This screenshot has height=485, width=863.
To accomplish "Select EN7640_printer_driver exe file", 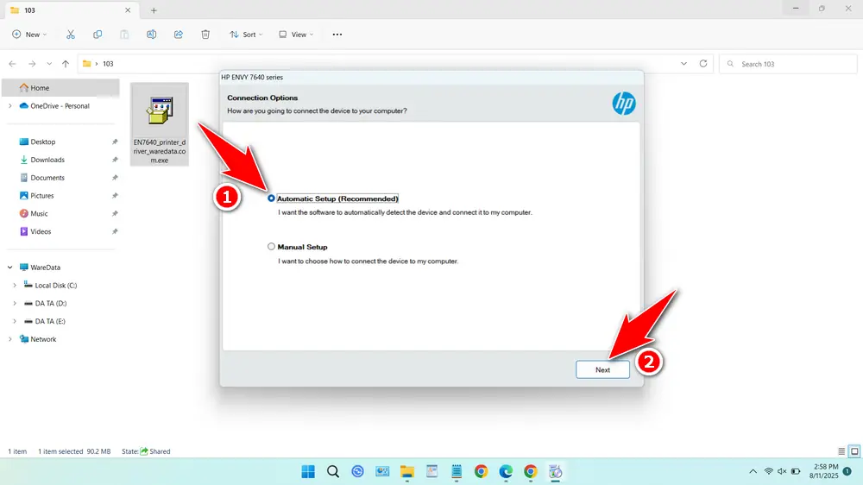I will pyautogui.click(x=160, y=124).
